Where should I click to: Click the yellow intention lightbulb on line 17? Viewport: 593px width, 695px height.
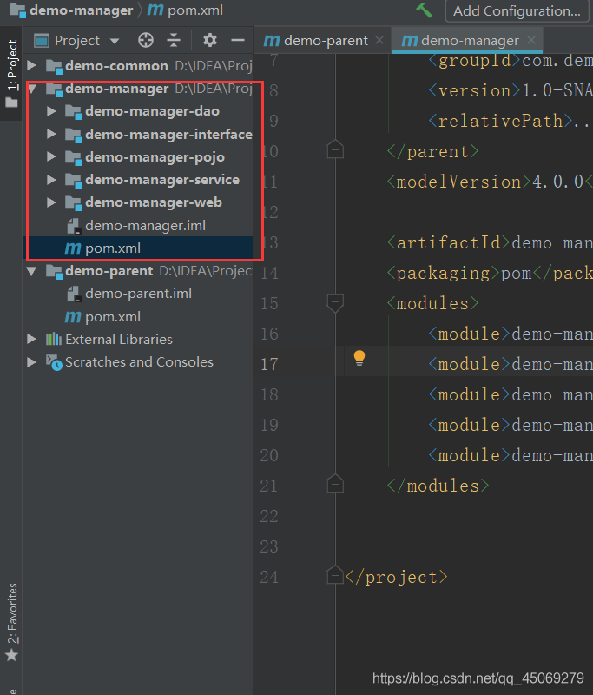tap(359, 358)
